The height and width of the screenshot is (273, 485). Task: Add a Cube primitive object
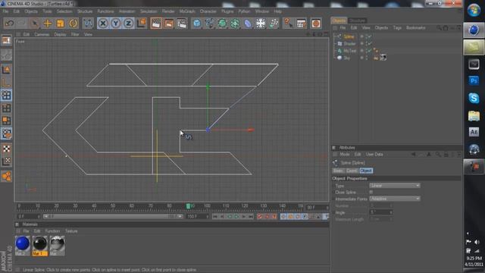coord(197,24)
